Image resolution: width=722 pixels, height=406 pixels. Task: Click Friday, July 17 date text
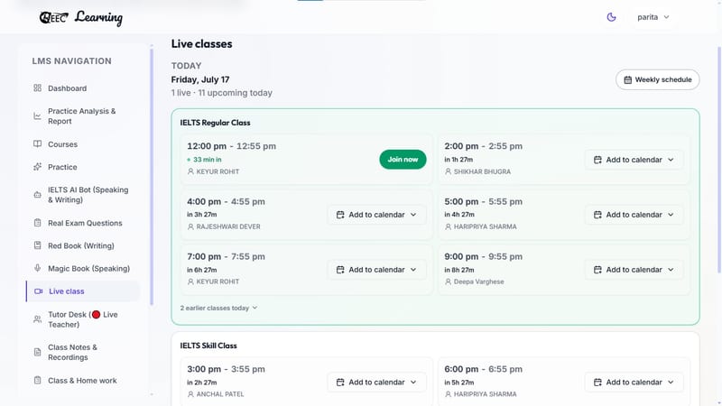pos(200,79)
